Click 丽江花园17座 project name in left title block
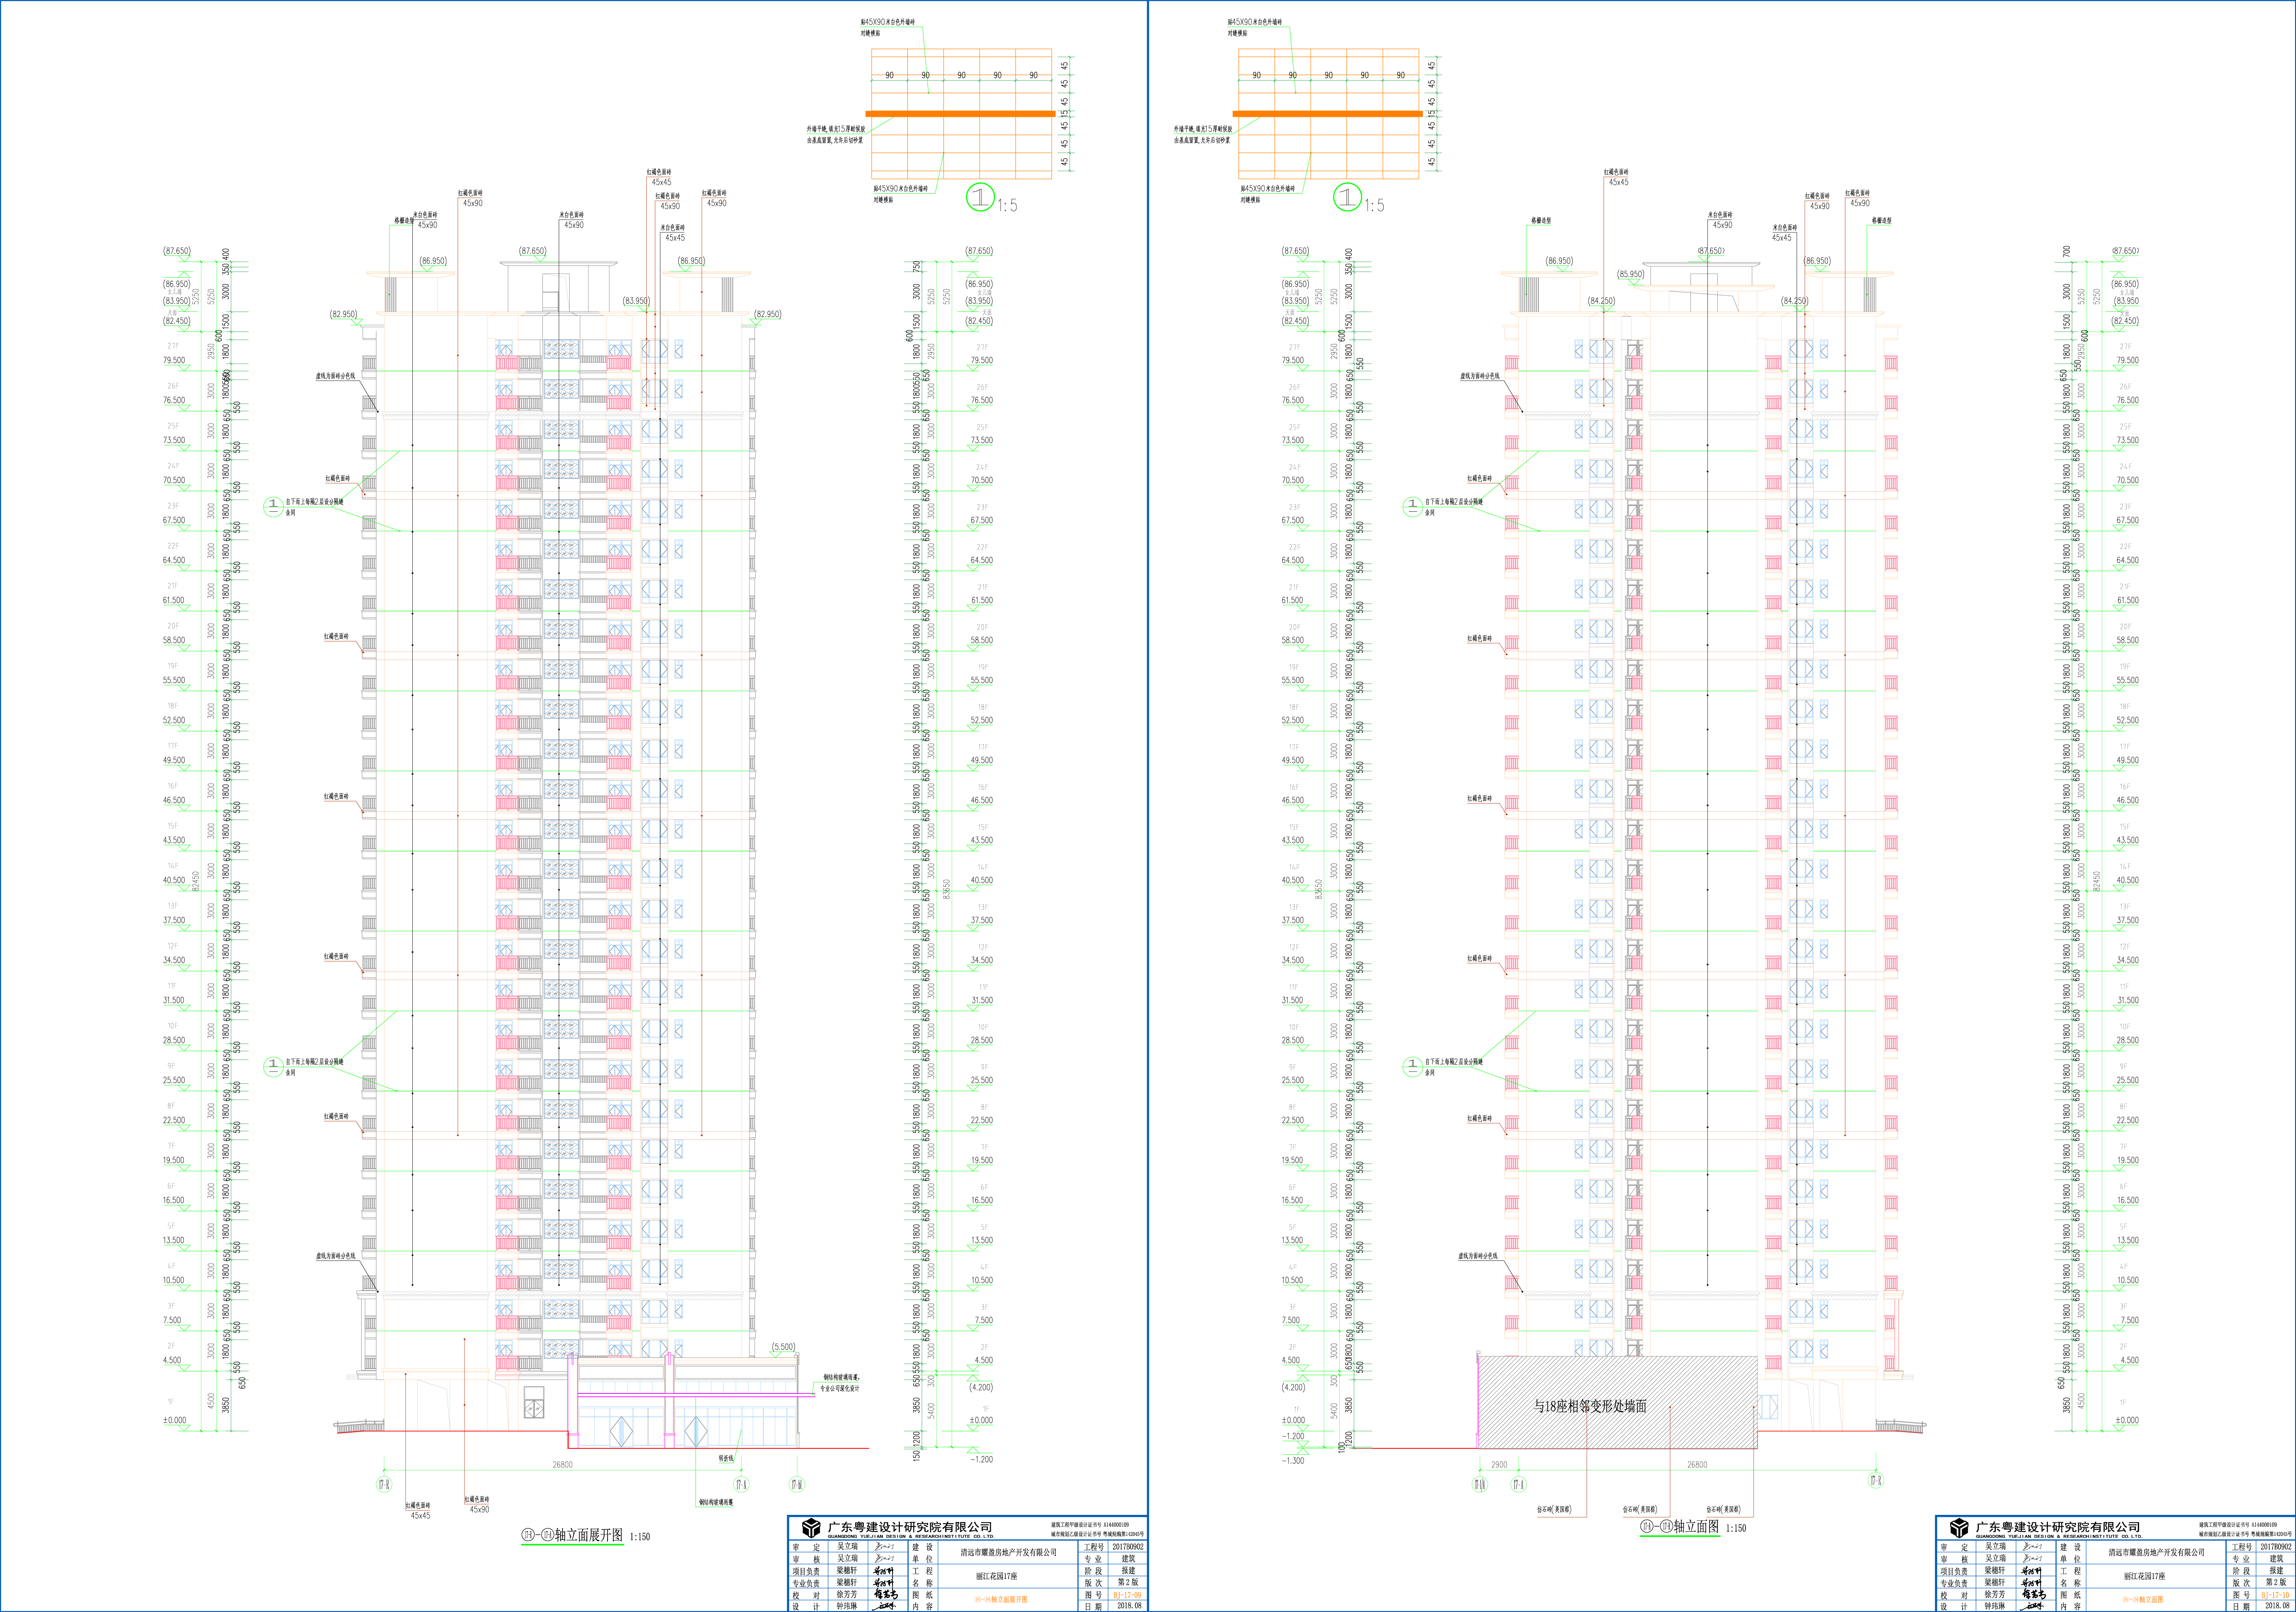 (996, 1576)
